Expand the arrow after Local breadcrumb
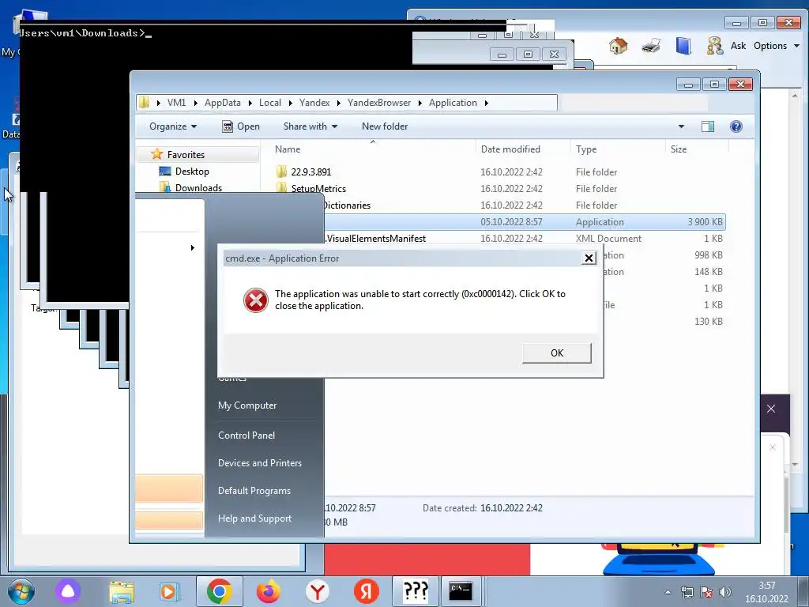The height and width of the screenshot is (607, 809). click(291, 103)
